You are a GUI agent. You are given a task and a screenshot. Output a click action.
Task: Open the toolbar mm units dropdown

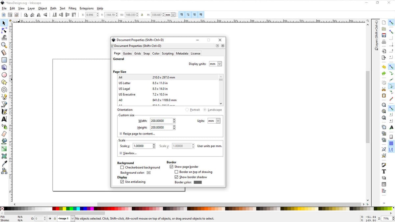pyautogui.click(x=170, y=15)
